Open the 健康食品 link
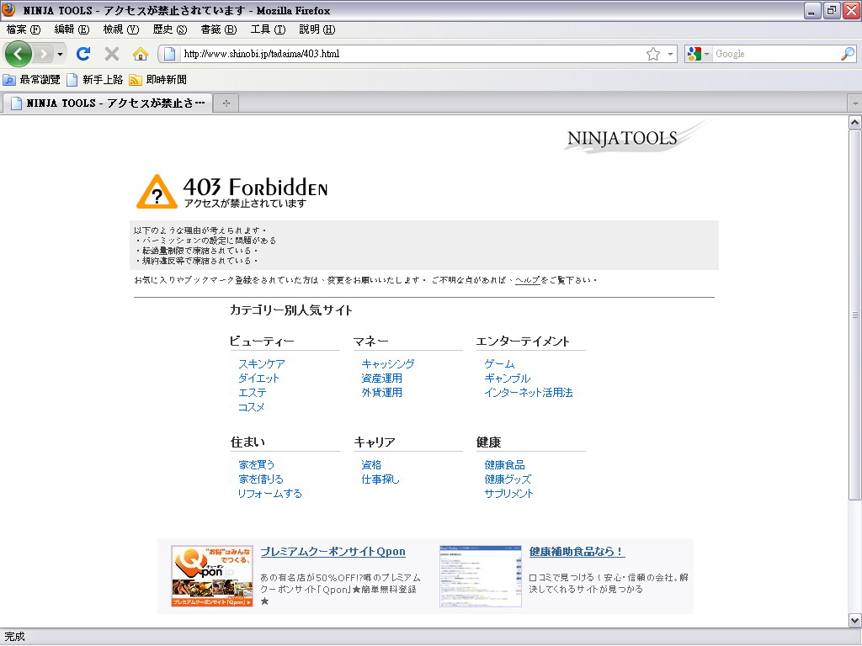 coord(505,464)
